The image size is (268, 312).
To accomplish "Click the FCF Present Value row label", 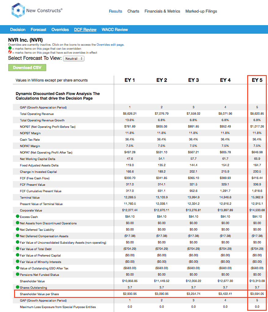I will 32,185.
